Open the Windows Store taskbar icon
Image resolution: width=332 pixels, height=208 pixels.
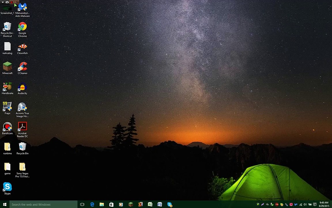111,205
